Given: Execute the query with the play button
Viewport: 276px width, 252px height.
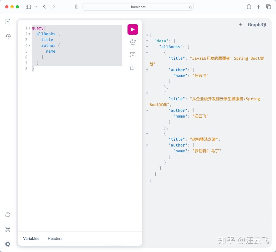Looking at the screenshot, I should pyautogui.click(x=132, y=29).
